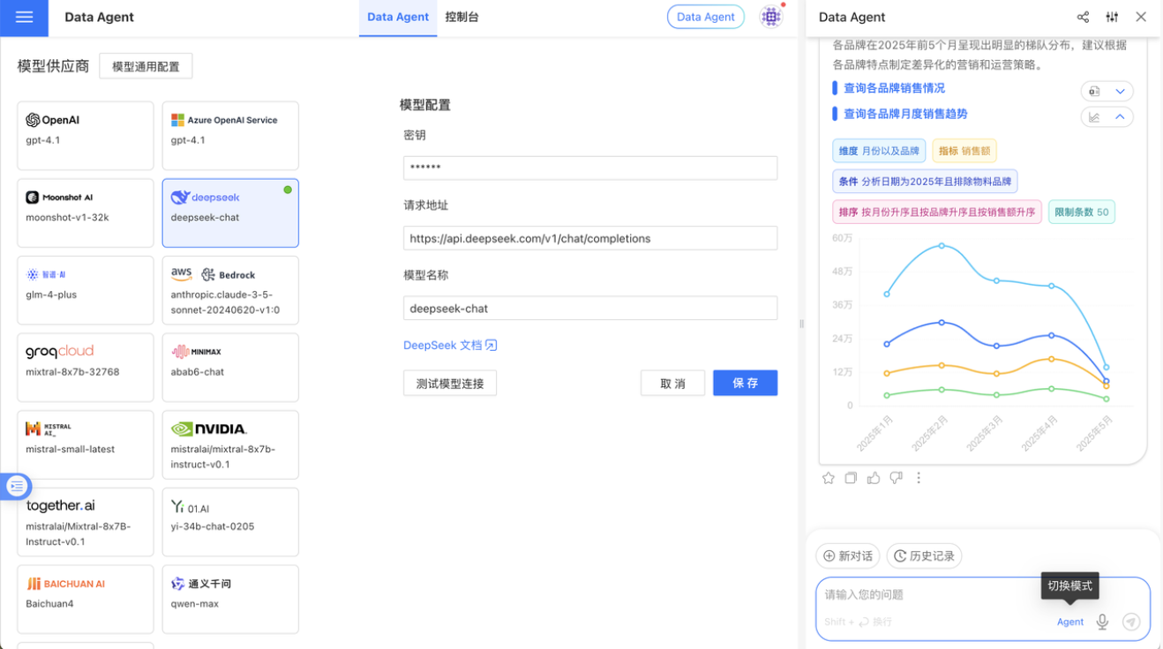1163x649 pixels.
Task: Switch to the 控制台 tab
Action: [x=461, y=17]
